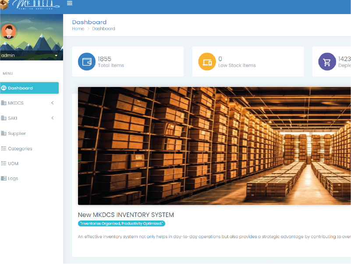The height and width of the screenshot is (264, 351).
Task: Click the purple shopping cart icon
Action: [x=327, y=61]
